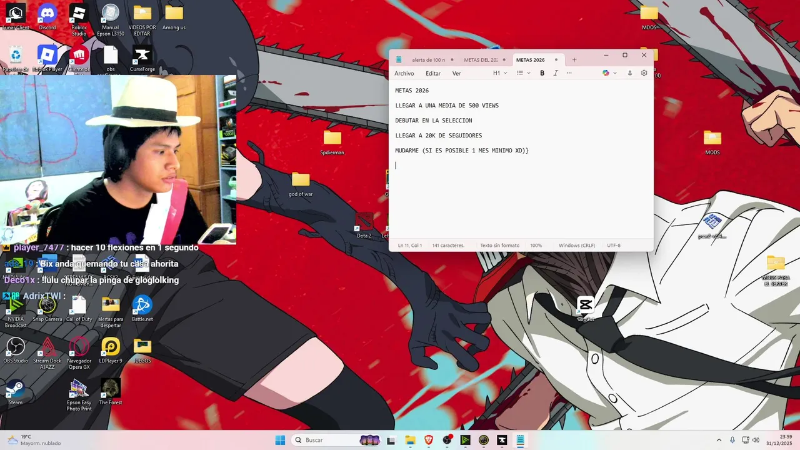Viewport: 800px width, 450px height.
Task: Open the 'god of war' folder
Action: coord(301,184)
